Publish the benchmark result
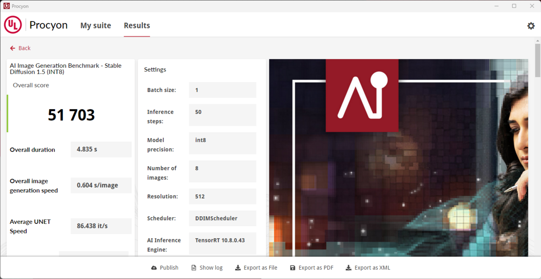Screen dimensions: 541x279 165,268
